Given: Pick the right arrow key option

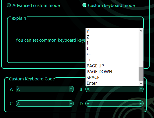Looking at the screenshot, I should pos(112,60).
